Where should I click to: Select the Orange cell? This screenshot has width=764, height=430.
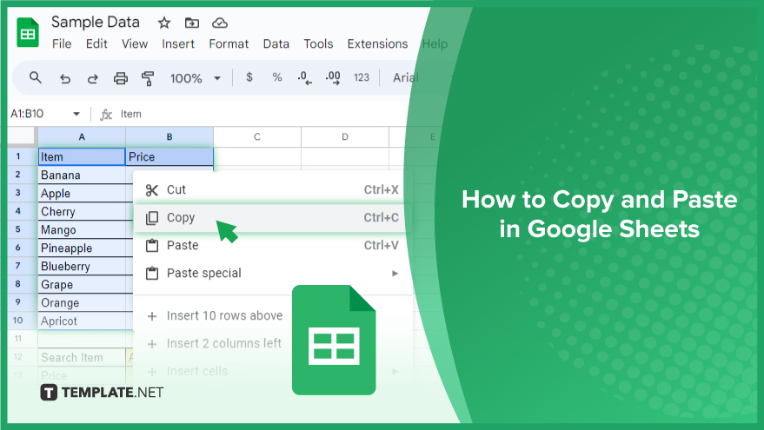tap(82, 303)
